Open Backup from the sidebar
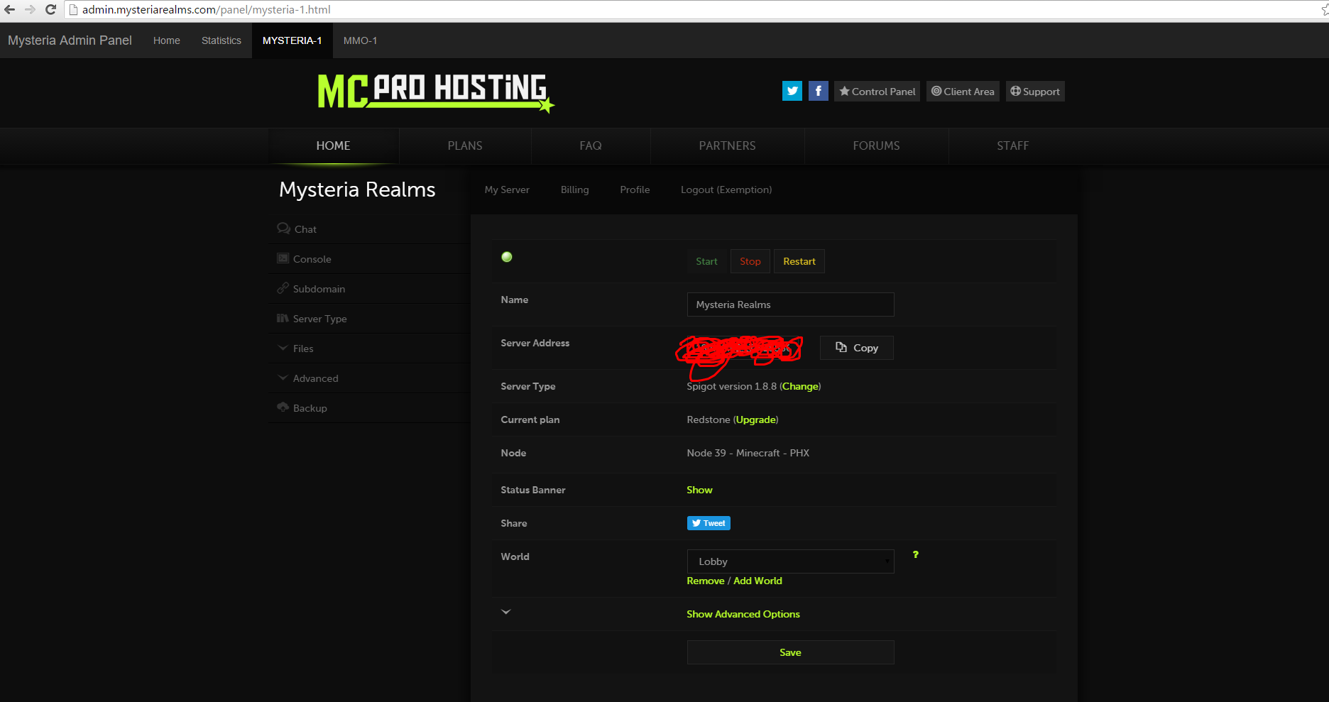 (310, 407)
